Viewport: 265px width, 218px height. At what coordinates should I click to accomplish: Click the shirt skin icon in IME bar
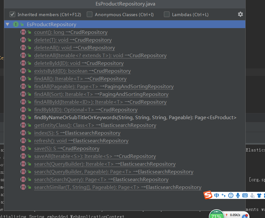click(259, 195)
